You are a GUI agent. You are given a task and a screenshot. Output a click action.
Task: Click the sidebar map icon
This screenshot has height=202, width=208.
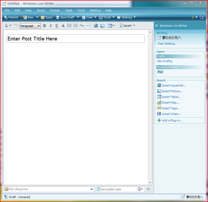[159, 102]
